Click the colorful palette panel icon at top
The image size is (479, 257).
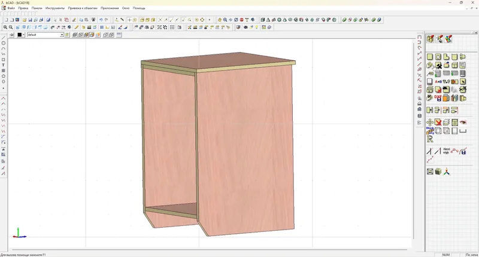point(448,39)
